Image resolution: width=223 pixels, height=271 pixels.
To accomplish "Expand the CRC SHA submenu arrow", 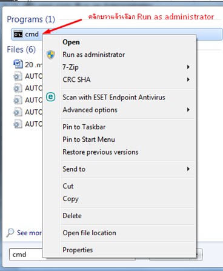I will 188,79.
